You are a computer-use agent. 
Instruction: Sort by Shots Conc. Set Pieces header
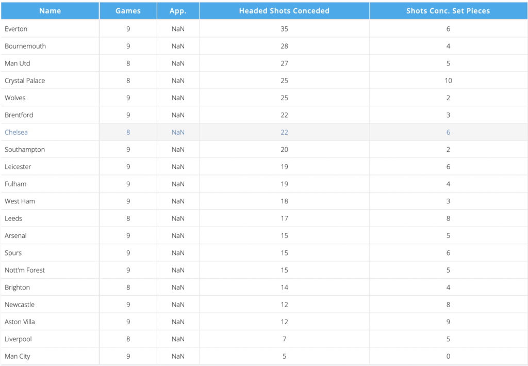pyautogui.click(x=448, y=11)
